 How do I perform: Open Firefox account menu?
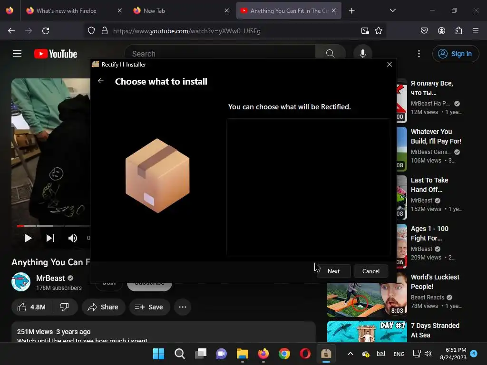click(x=441, y=31)
